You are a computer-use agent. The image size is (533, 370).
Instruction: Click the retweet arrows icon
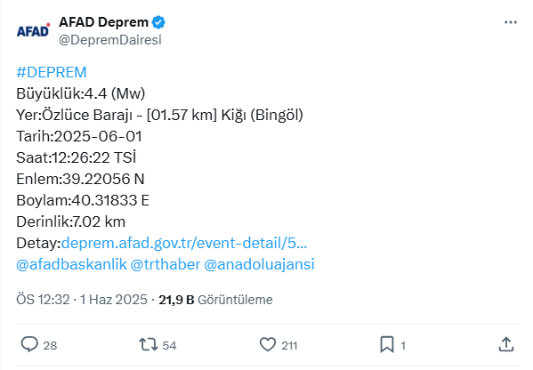pyautogui.click(x=149, y=344)
